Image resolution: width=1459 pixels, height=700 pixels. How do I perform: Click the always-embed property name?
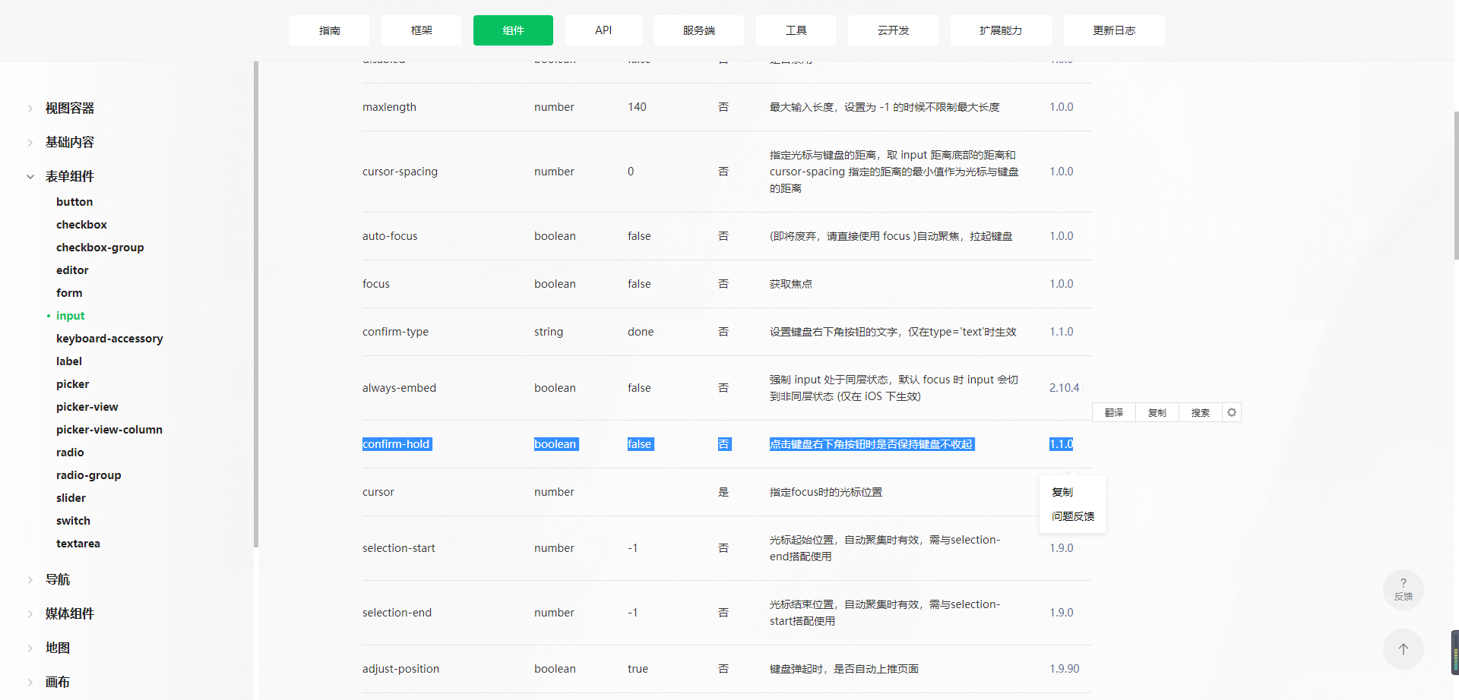[399, 388]
